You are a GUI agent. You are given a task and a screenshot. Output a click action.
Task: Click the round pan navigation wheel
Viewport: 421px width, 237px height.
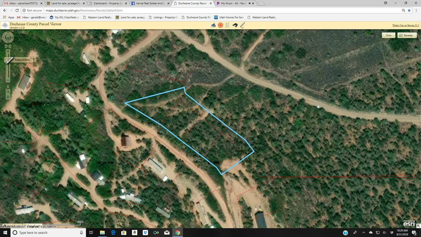pos(8,38)
